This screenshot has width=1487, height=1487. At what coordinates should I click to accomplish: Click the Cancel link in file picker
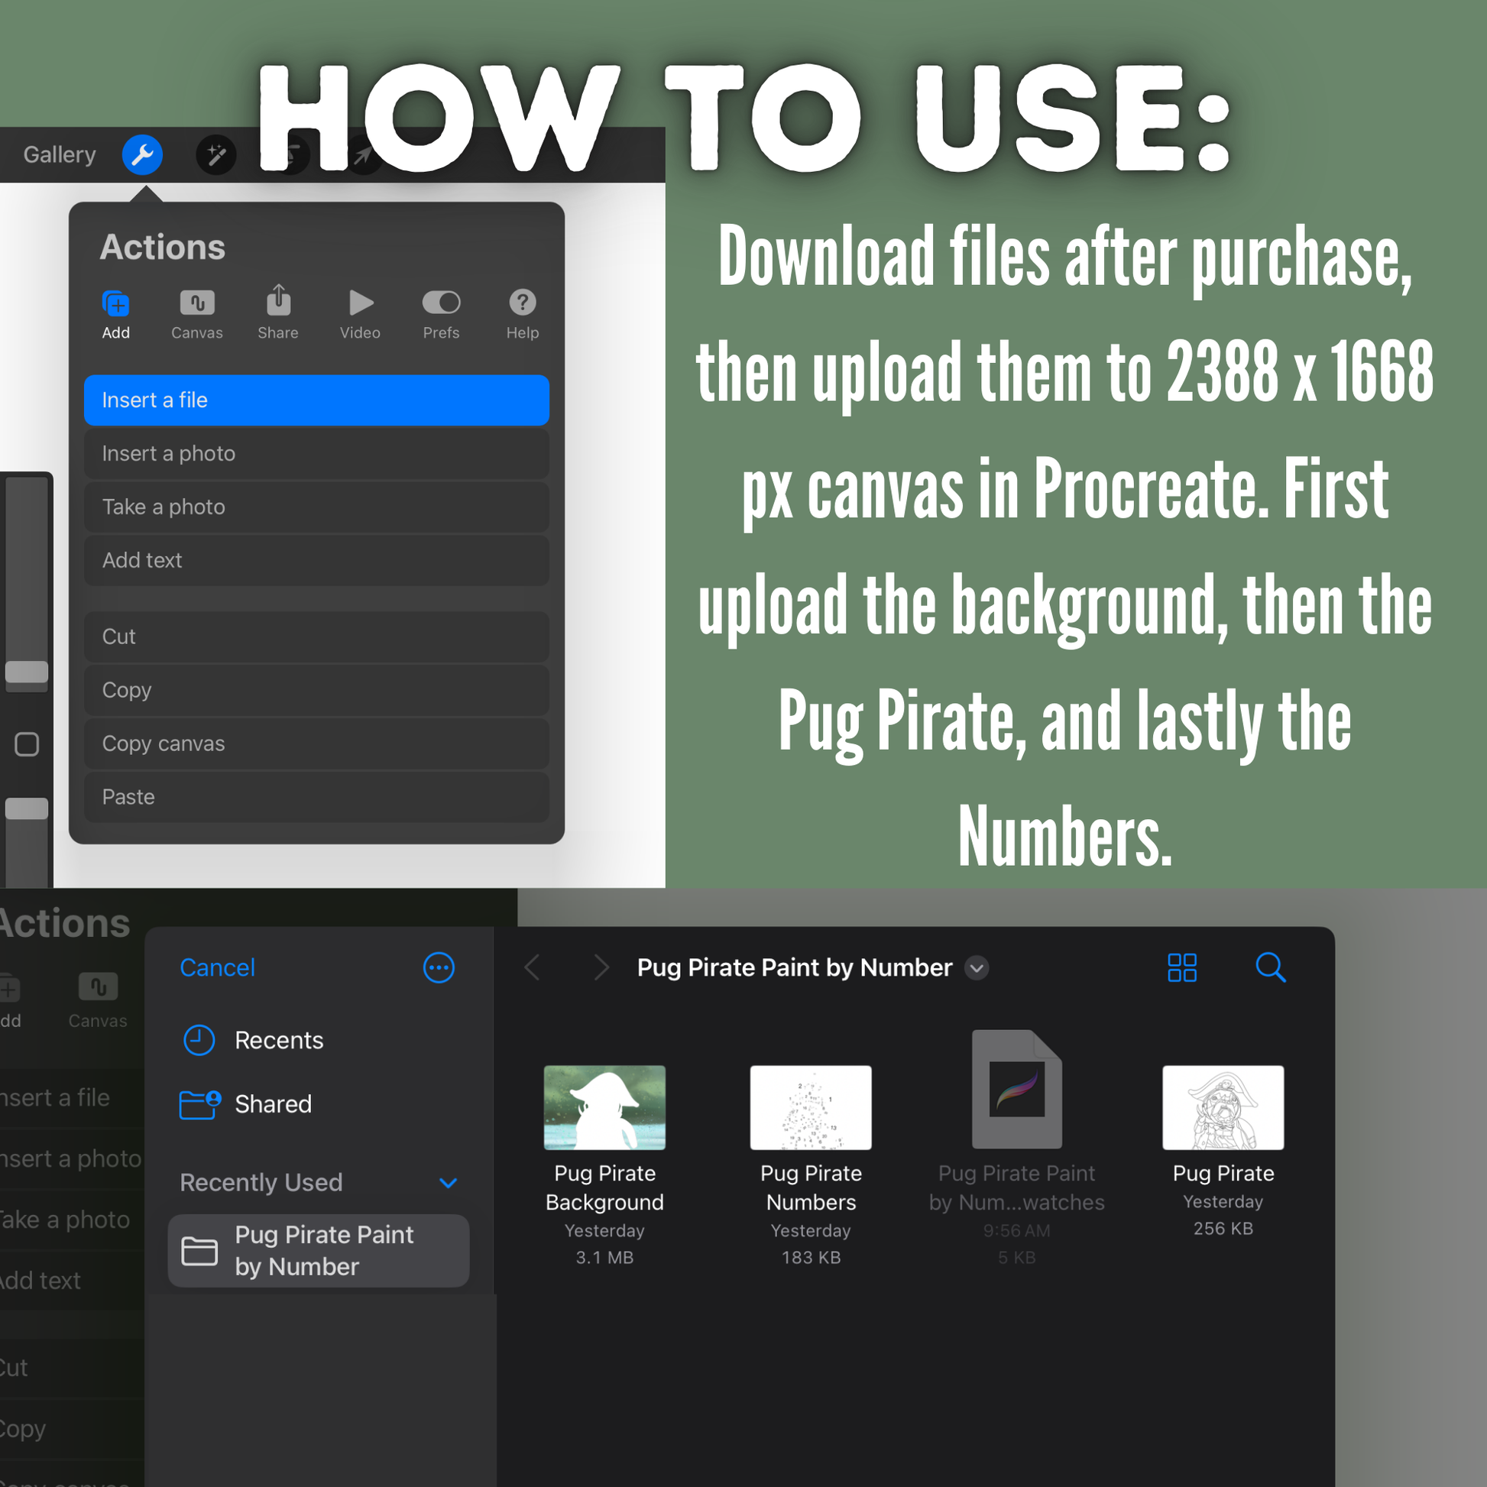click(x=217, y=967)
